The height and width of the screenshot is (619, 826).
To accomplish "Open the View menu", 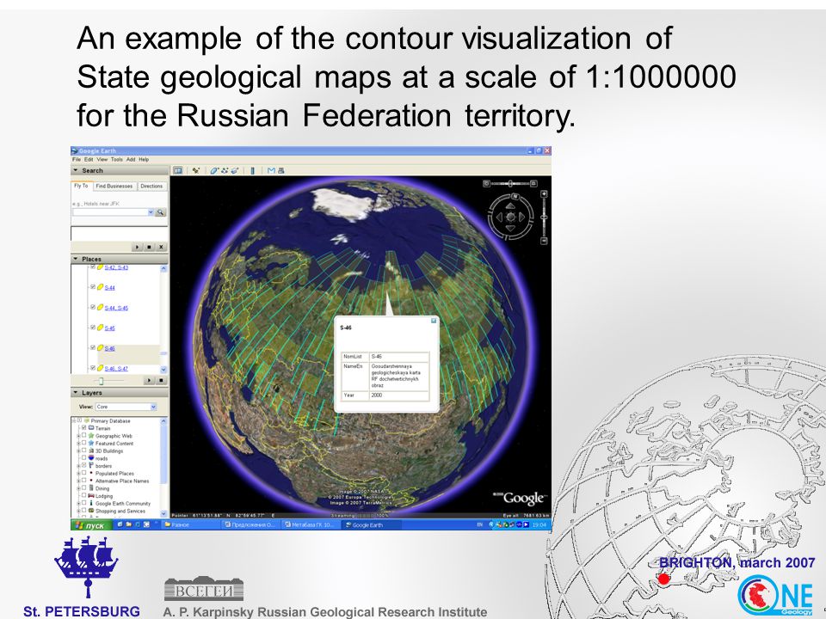I will tap(102, 160).
